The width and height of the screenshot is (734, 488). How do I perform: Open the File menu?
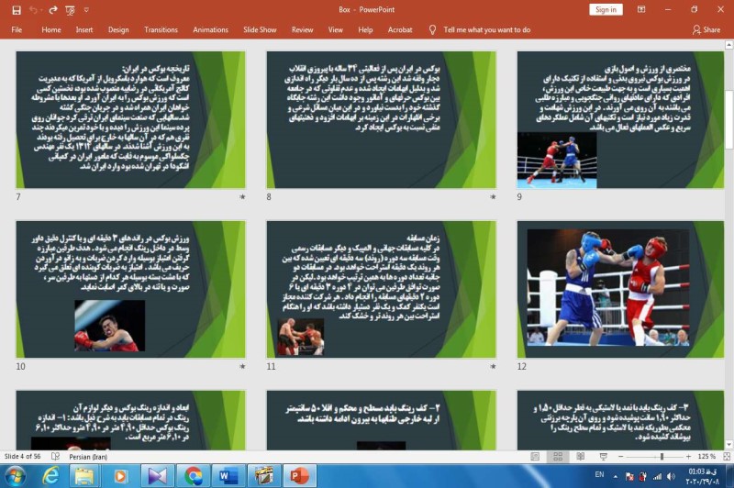pyautogui.click(x=17, y=29)
